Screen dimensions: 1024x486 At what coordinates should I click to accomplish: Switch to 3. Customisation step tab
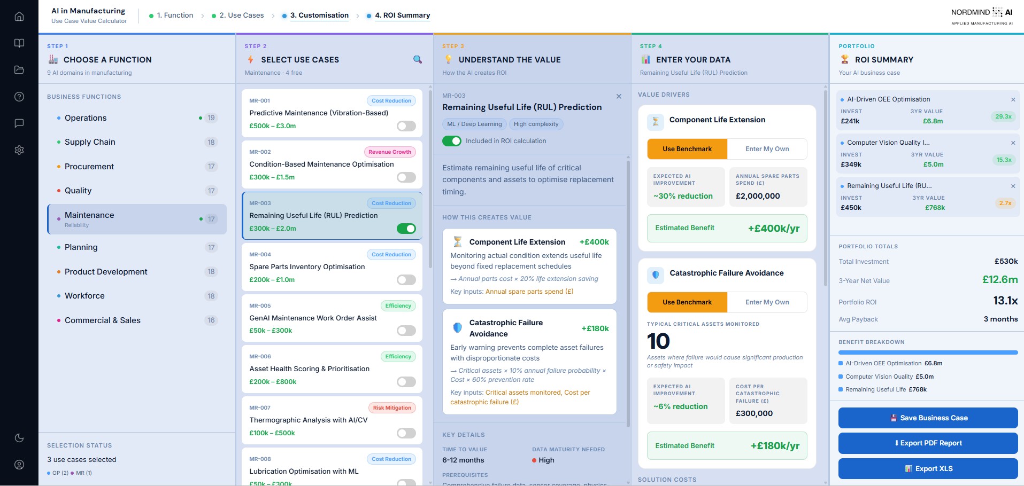[x=315, y=15]
